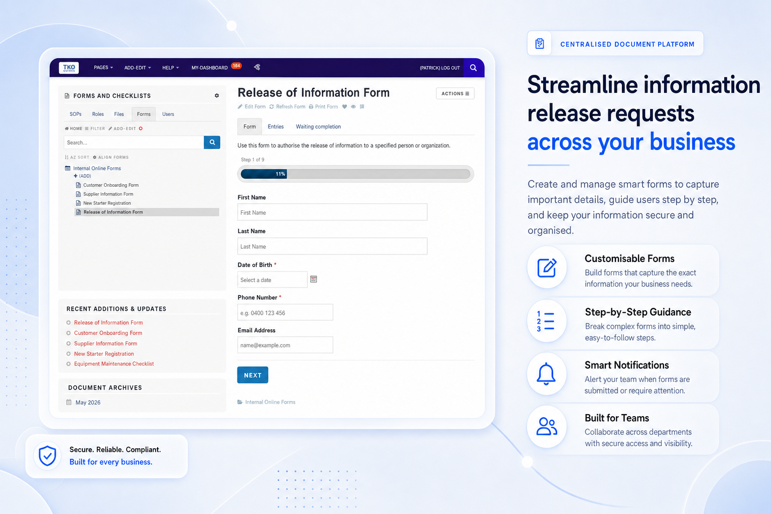Click the icon right of the 184 badge
The height and width of the screenshot is (514, 771).
point(257,67)
